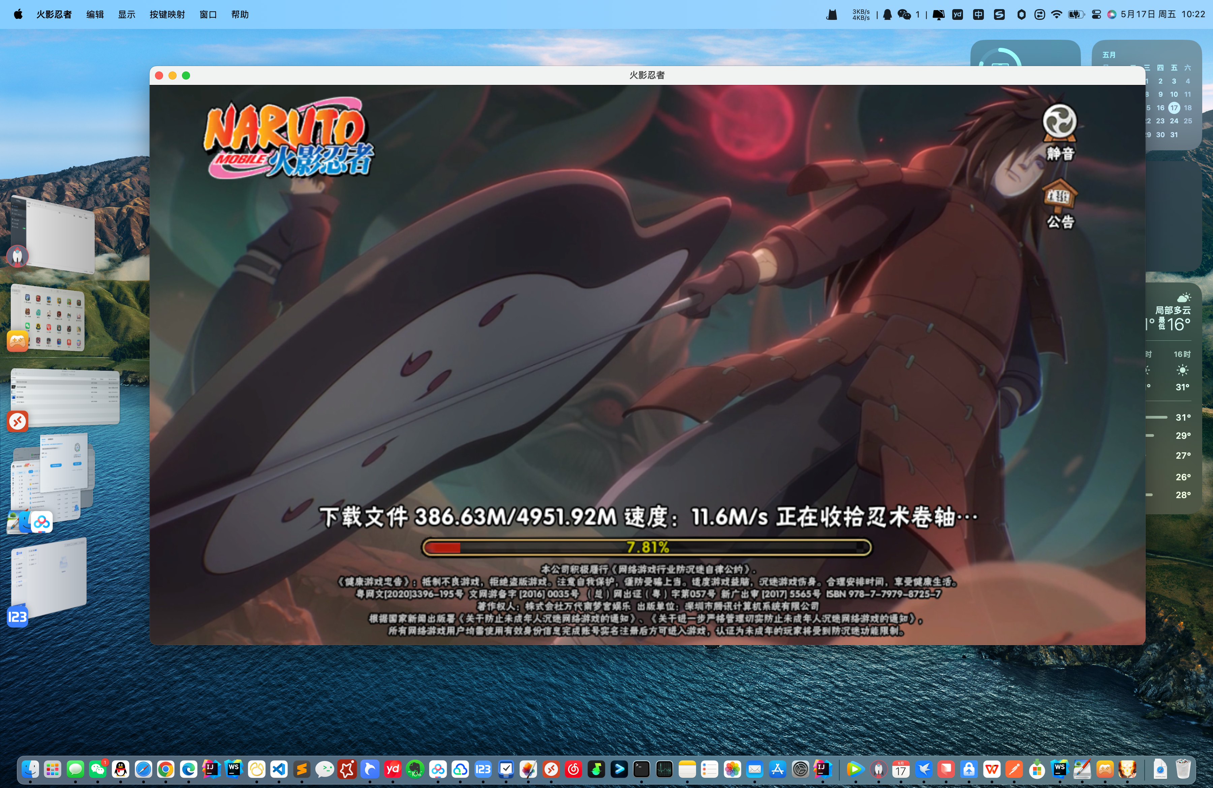Image resolution: width=1213 pixels, height=788 pixels.
Task: Launch the QQ penguin Dock icon
Action: [121, 769]
